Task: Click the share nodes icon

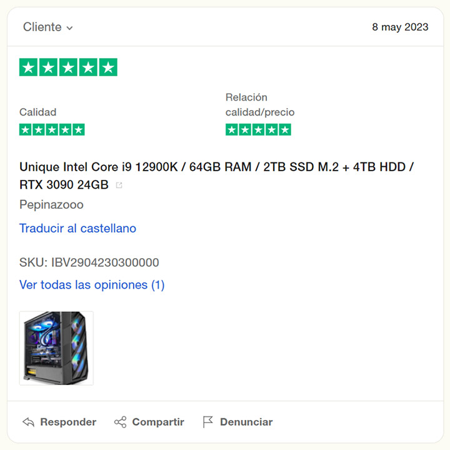Action: 120,422
